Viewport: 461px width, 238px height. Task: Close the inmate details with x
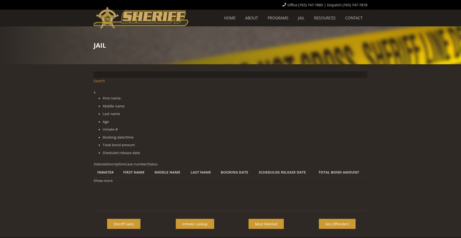point(95,92)
